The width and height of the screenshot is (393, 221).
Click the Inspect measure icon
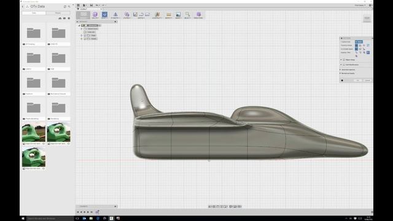click(169, 15)
